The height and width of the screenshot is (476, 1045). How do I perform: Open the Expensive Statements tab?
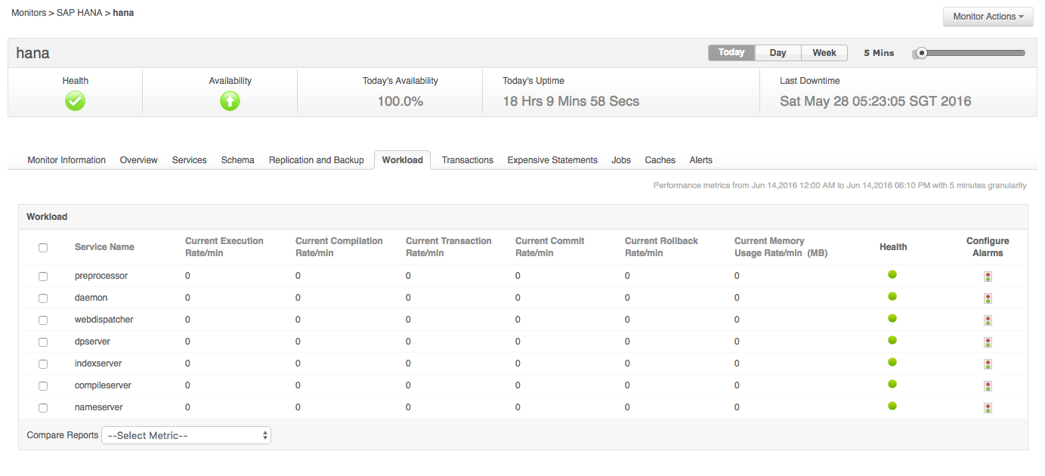point(552,160)
